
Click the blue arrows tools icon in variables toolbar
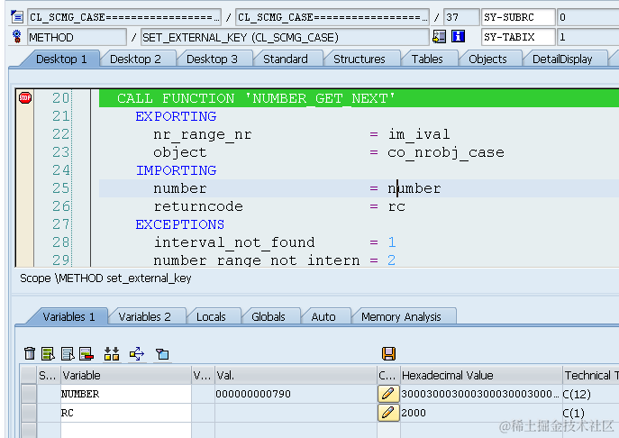(x=137, y=353)
